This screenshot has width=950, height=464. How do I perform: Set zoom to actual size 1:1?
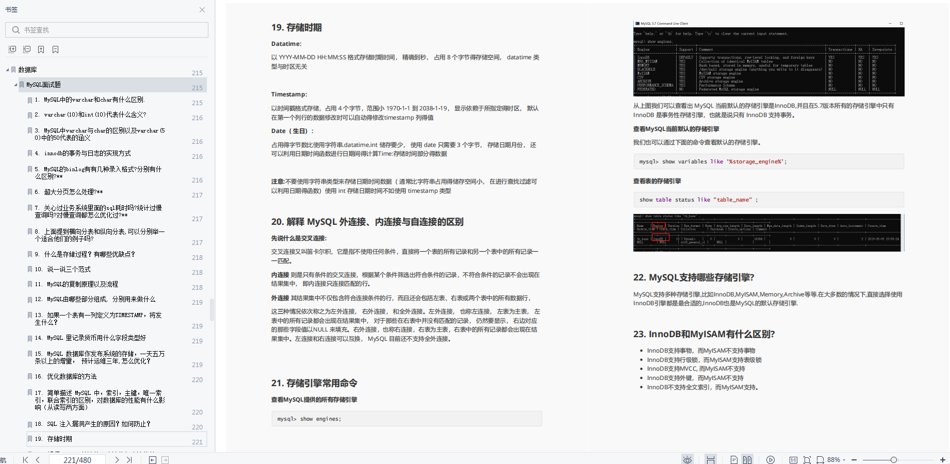793,460
